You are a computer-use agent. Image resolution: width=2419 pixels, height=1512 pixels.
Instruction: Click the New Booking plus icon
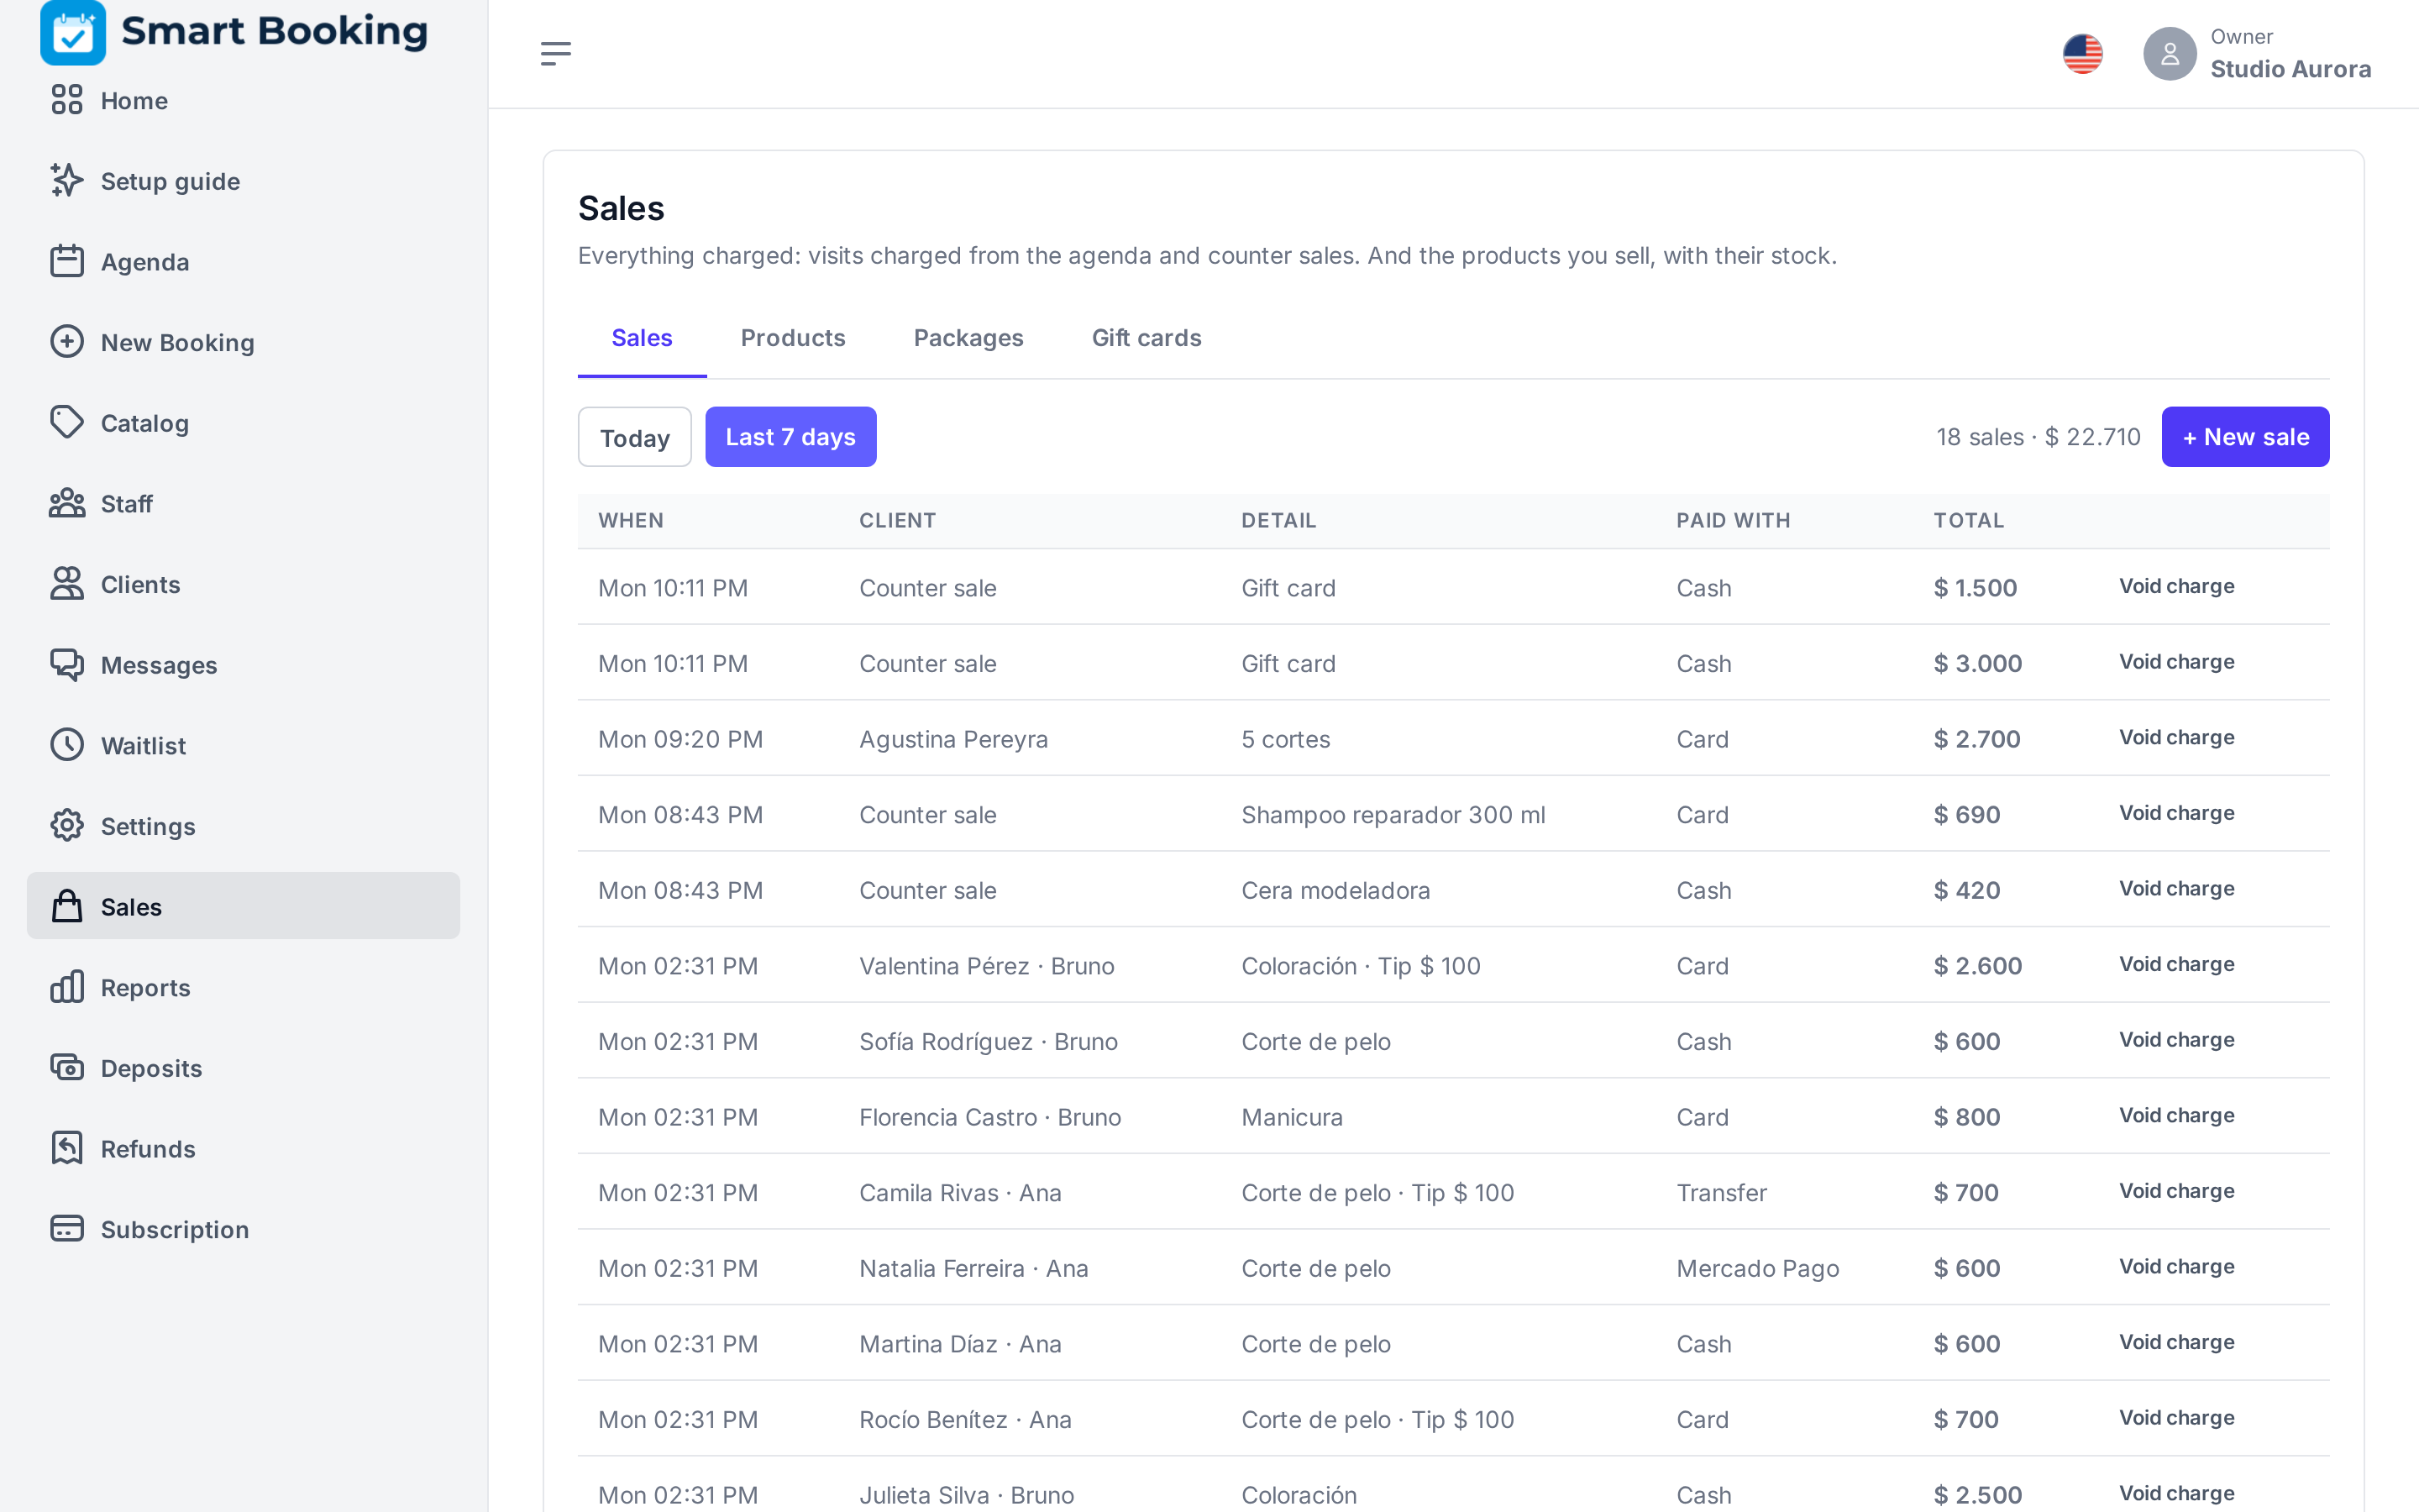click(67, 342)
